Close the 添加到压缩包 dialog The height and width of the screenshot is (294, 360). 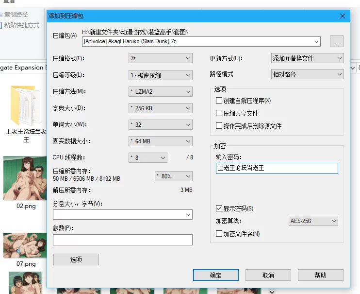[343, 16]
